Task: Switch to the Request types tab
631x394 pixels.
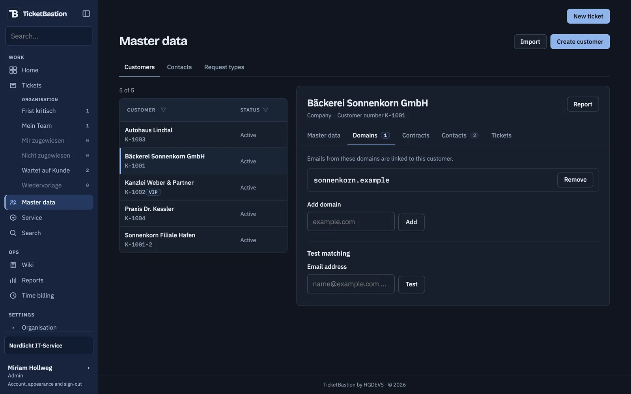Action: [x=224, y=67]
